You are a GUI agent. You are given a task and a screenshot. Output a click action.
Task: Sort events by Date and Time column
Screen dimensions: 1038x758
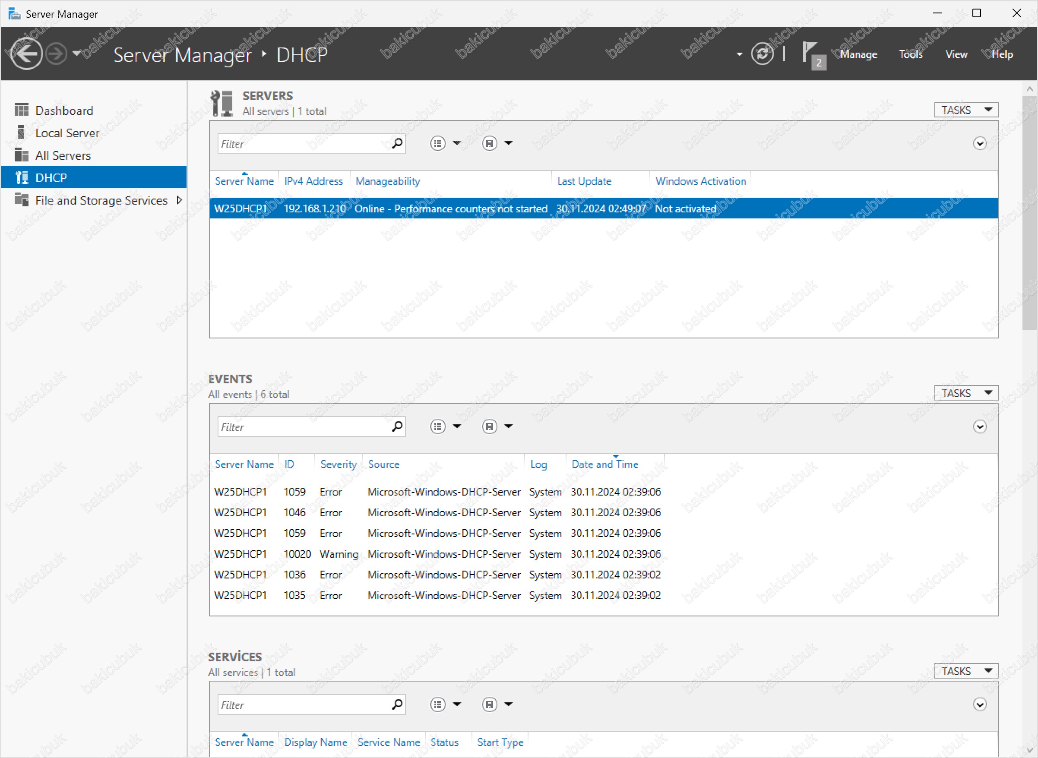605,464
